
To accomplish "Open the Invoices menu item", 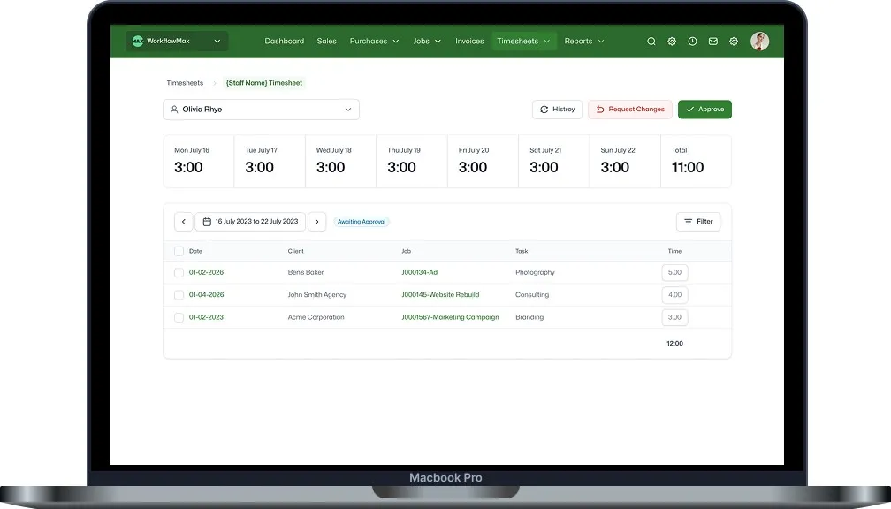I will pyautogui.click(x=469, y=42).
